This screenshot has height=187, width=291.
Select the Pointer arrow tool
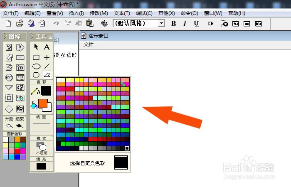click(36, 47)
